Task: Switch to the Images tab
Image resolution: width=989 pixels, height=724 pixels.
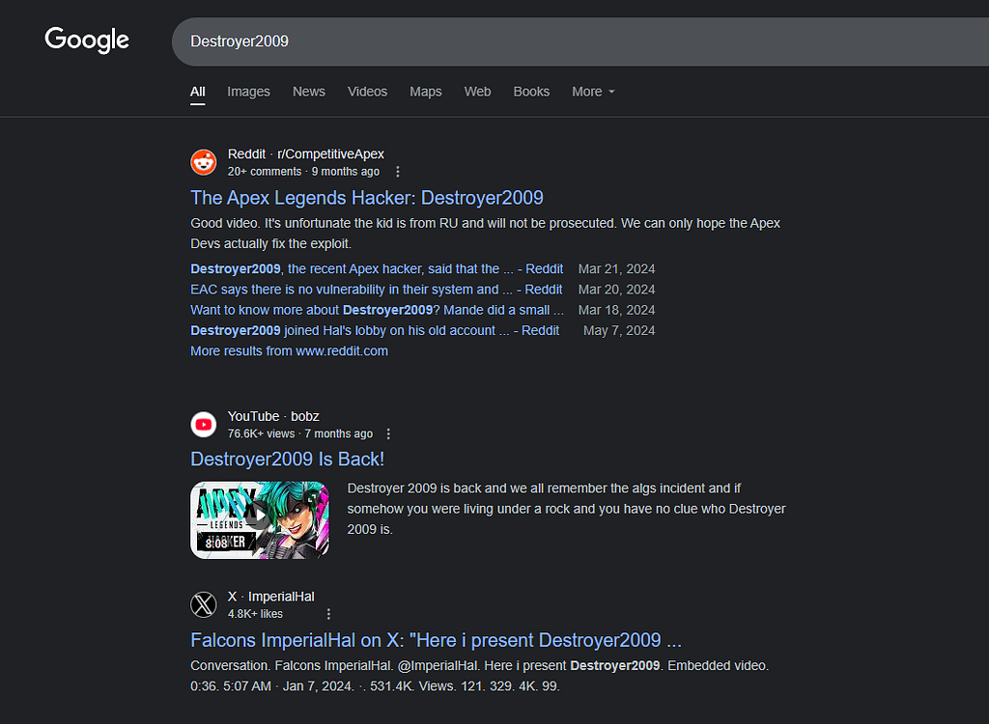Action: [x=248, y=92]
